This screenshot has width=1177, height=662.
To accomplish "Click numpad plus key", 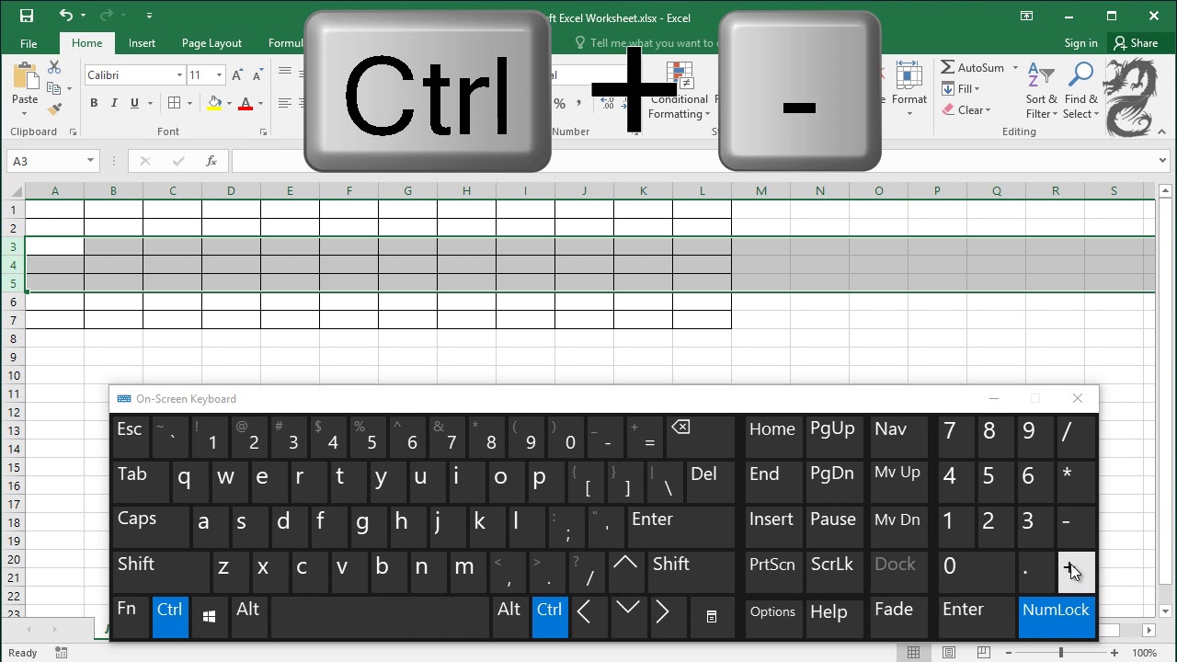I will pyautogui.click(x=1076, y=572).
